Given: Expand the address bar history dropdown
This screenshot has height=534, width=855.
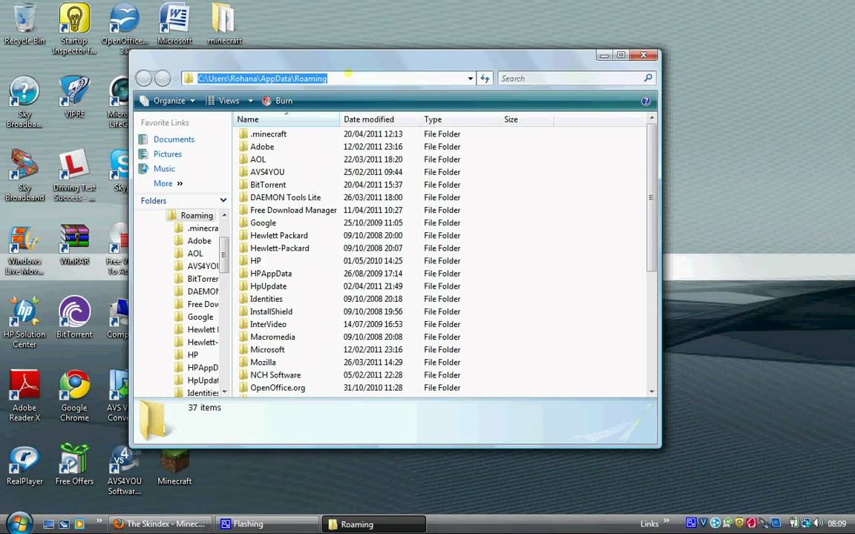Looking at the screenshot, I should coord(470,79).
